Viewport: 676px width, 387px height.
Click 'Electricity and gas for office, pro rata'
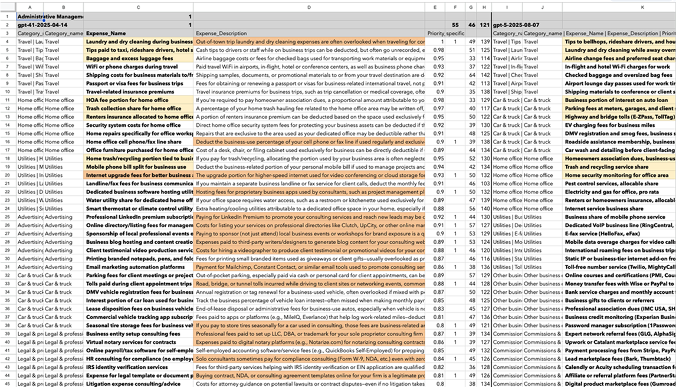pyautogui.click(x=619, y=192)
